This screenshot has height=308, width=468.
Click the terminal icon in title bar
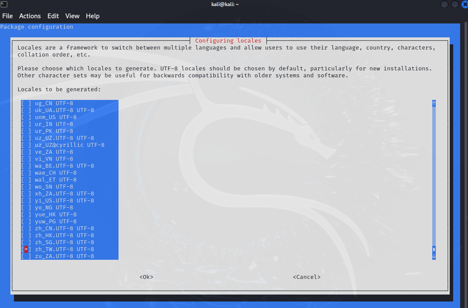pos(4,4)
